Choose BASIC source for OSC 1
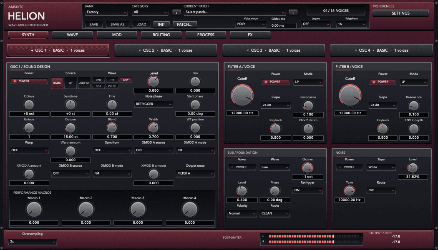 coord(57,83)
